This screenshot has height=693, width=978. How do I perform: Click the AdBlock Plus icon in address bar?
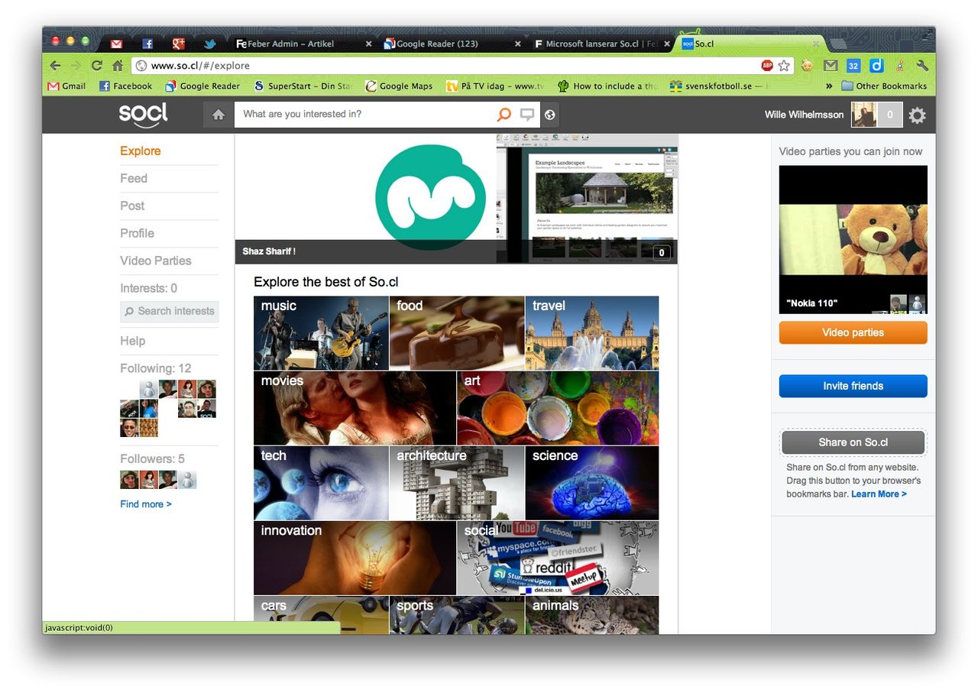[767, 66]
